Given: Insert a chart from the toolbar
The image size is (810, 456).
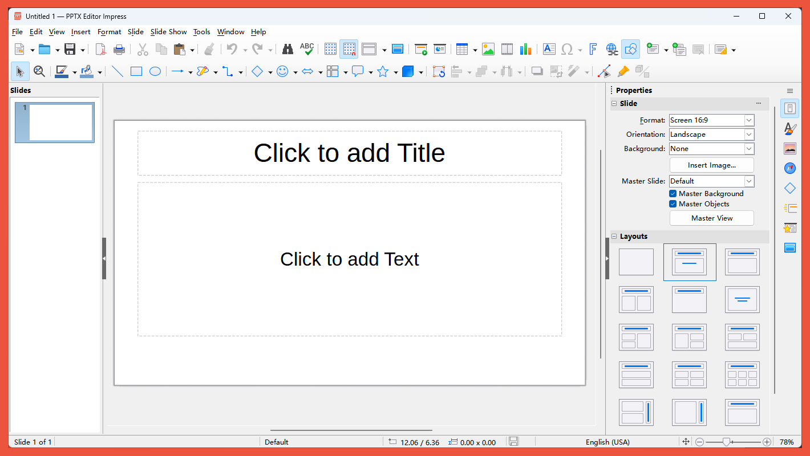Looking at the screenshot, I should point(525,49).
